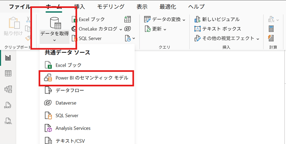Click 新しいビジュアル in the ribbon
Screen dimensions: 286x144
[217, 19]
